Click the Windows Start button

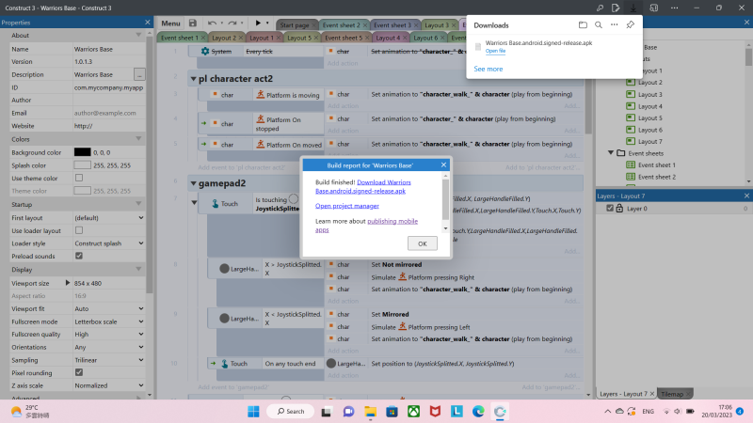(x=253, y=412)
